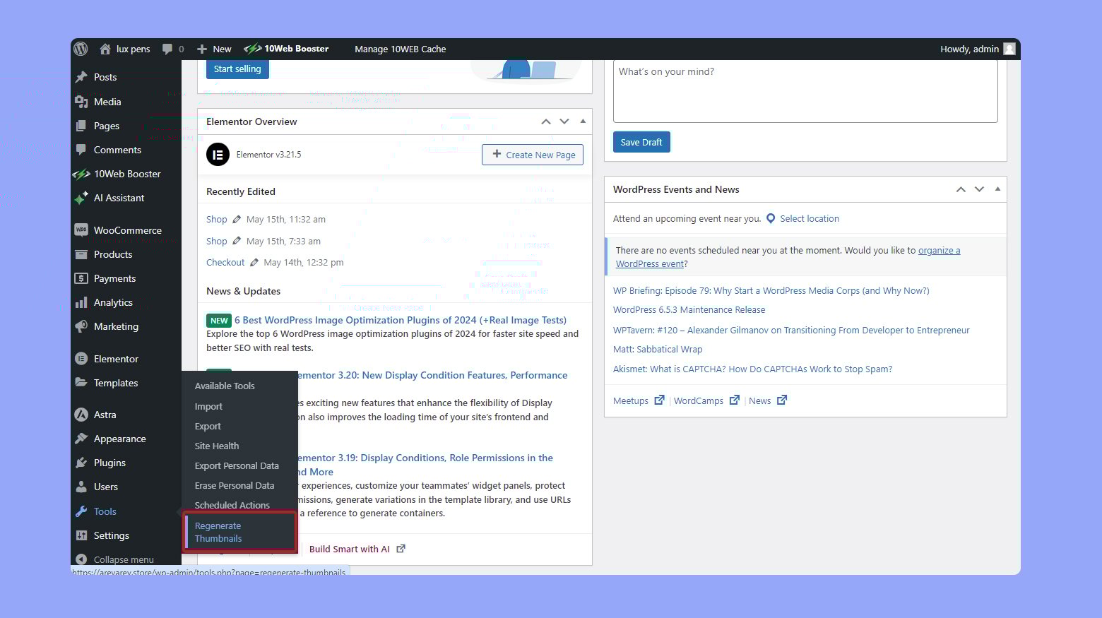Select the Astra logo in the sidebar

81,415
